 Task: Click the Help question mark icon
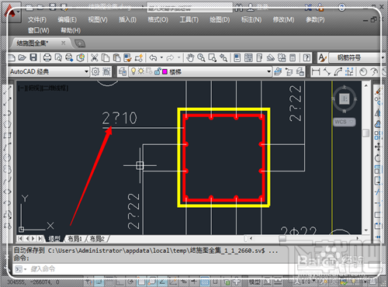[x=307, y=57]
